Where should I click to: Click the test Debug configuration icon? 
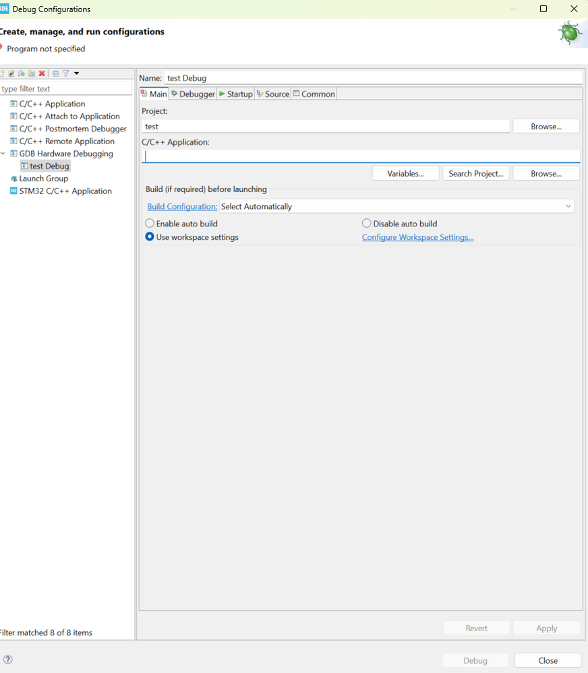24,166
